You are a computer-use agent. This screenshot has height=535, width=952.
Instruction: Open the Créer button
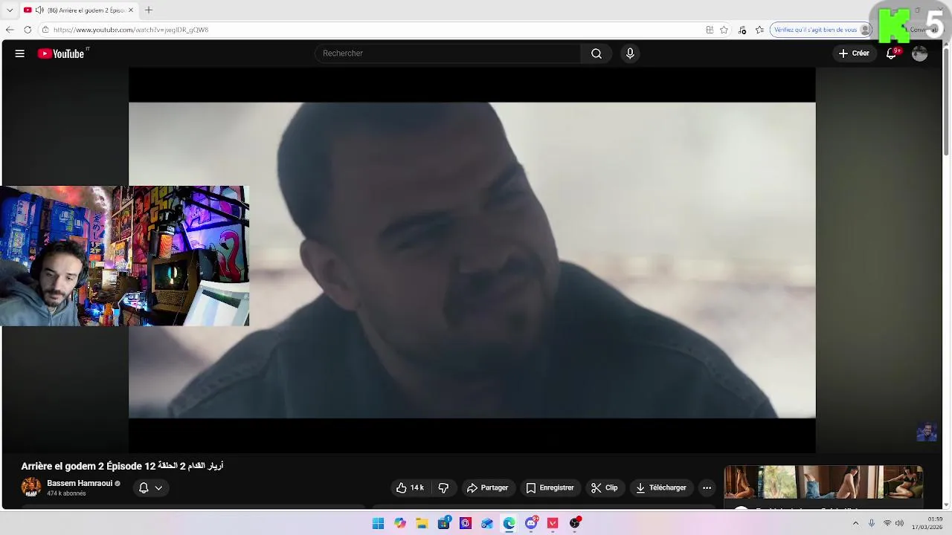point(854,53)
